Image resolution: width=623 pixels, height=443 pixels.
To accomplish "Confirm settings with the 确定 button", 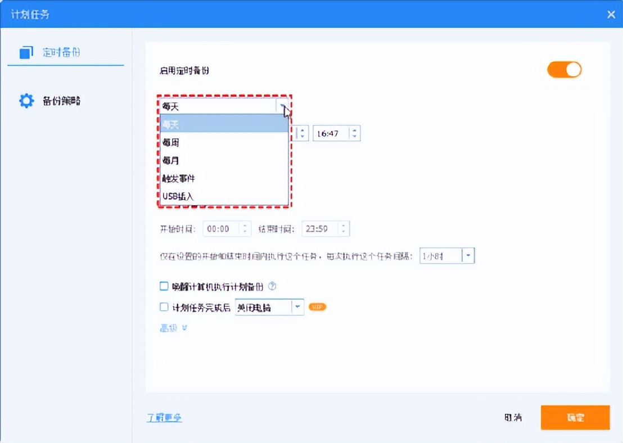I will click(575, 418).
